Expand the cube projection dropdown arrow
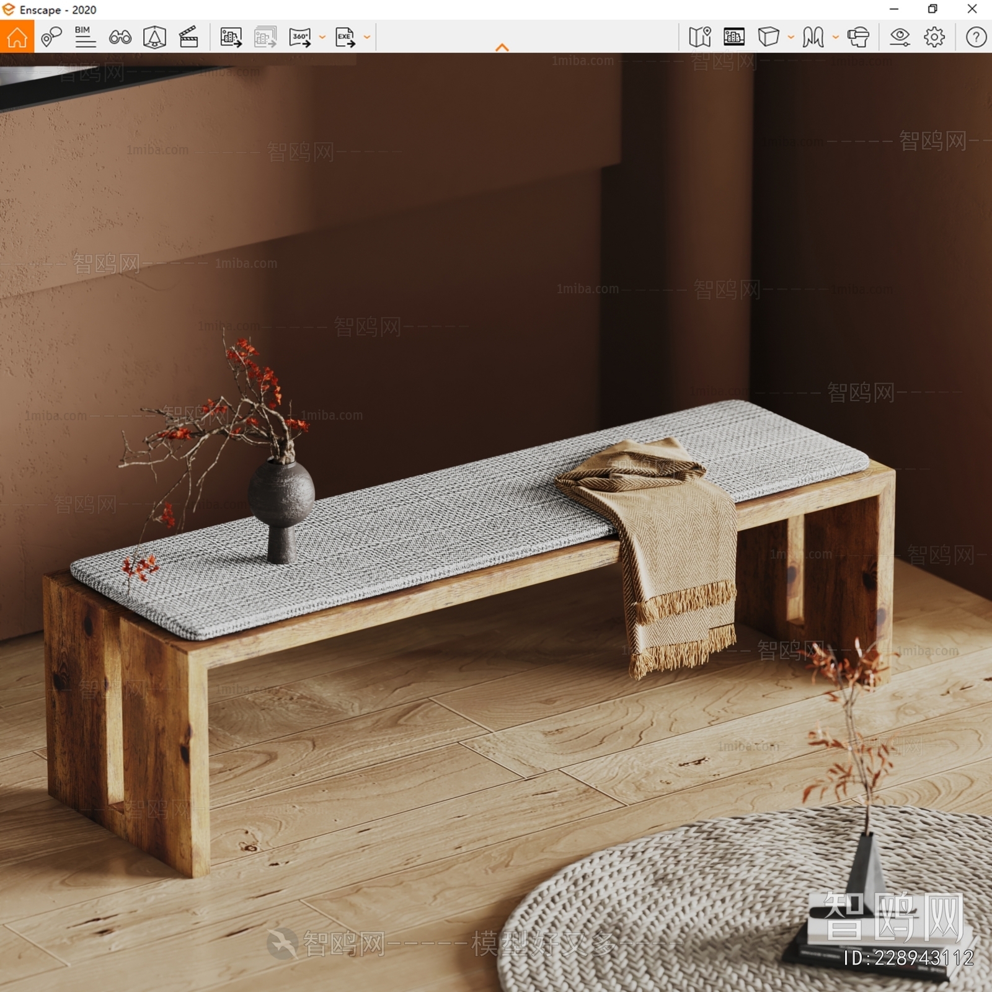Viewport: 992px width, 992px height. (x=791, y=37)
